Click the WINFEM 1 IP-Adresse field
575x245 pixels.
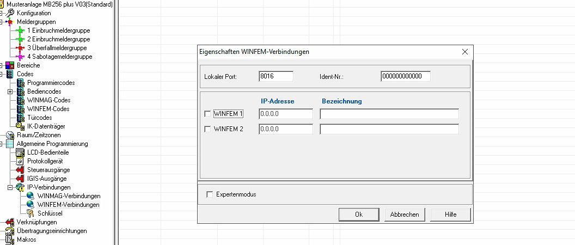[x=286, y=114]
